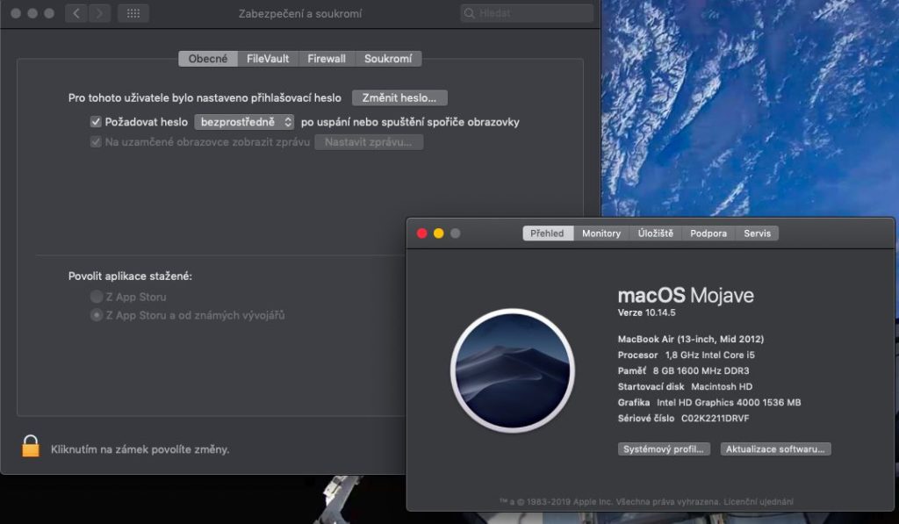The height and width of the screenshot is (524, 899).
Task: Click the Verze 10.14.5 text
Action: coord(647,312)
